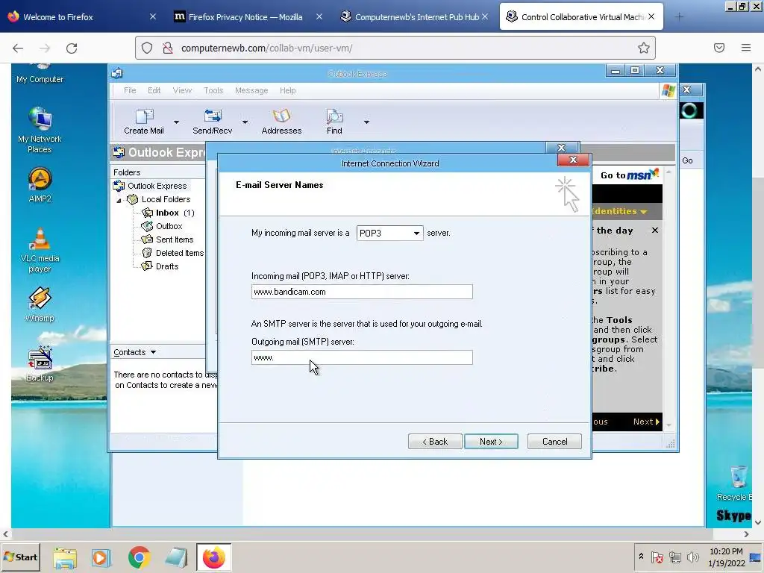Open My Computer desktop icon

click(x=40, y=73)
